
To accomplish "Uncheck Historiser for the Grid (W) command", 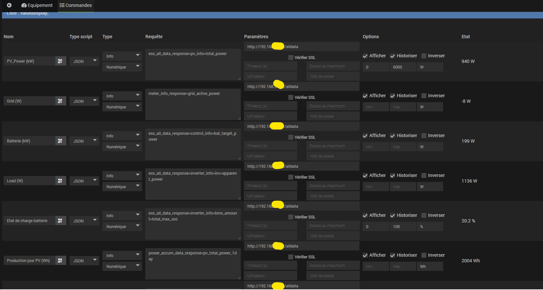I will 392,96.
